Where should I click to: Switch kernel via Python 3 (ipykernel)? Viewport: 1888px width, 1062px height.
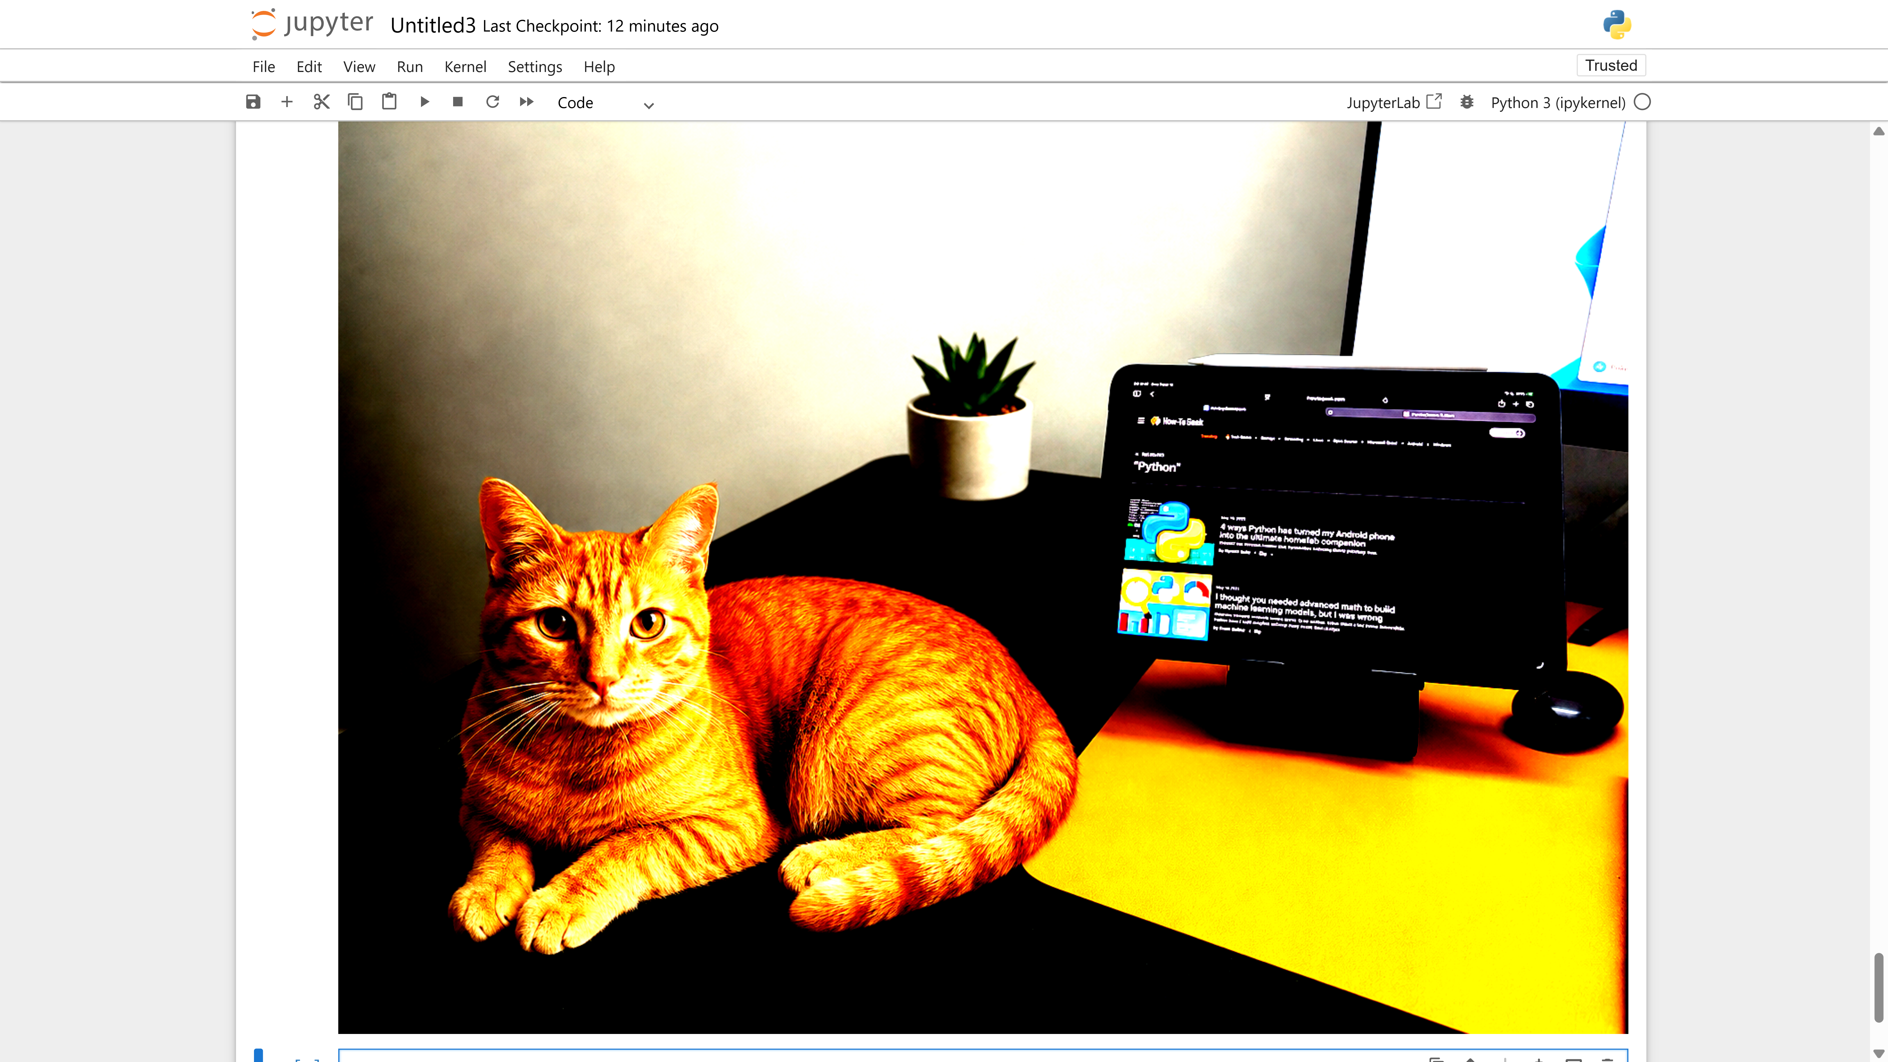[x=1558, y=103]
